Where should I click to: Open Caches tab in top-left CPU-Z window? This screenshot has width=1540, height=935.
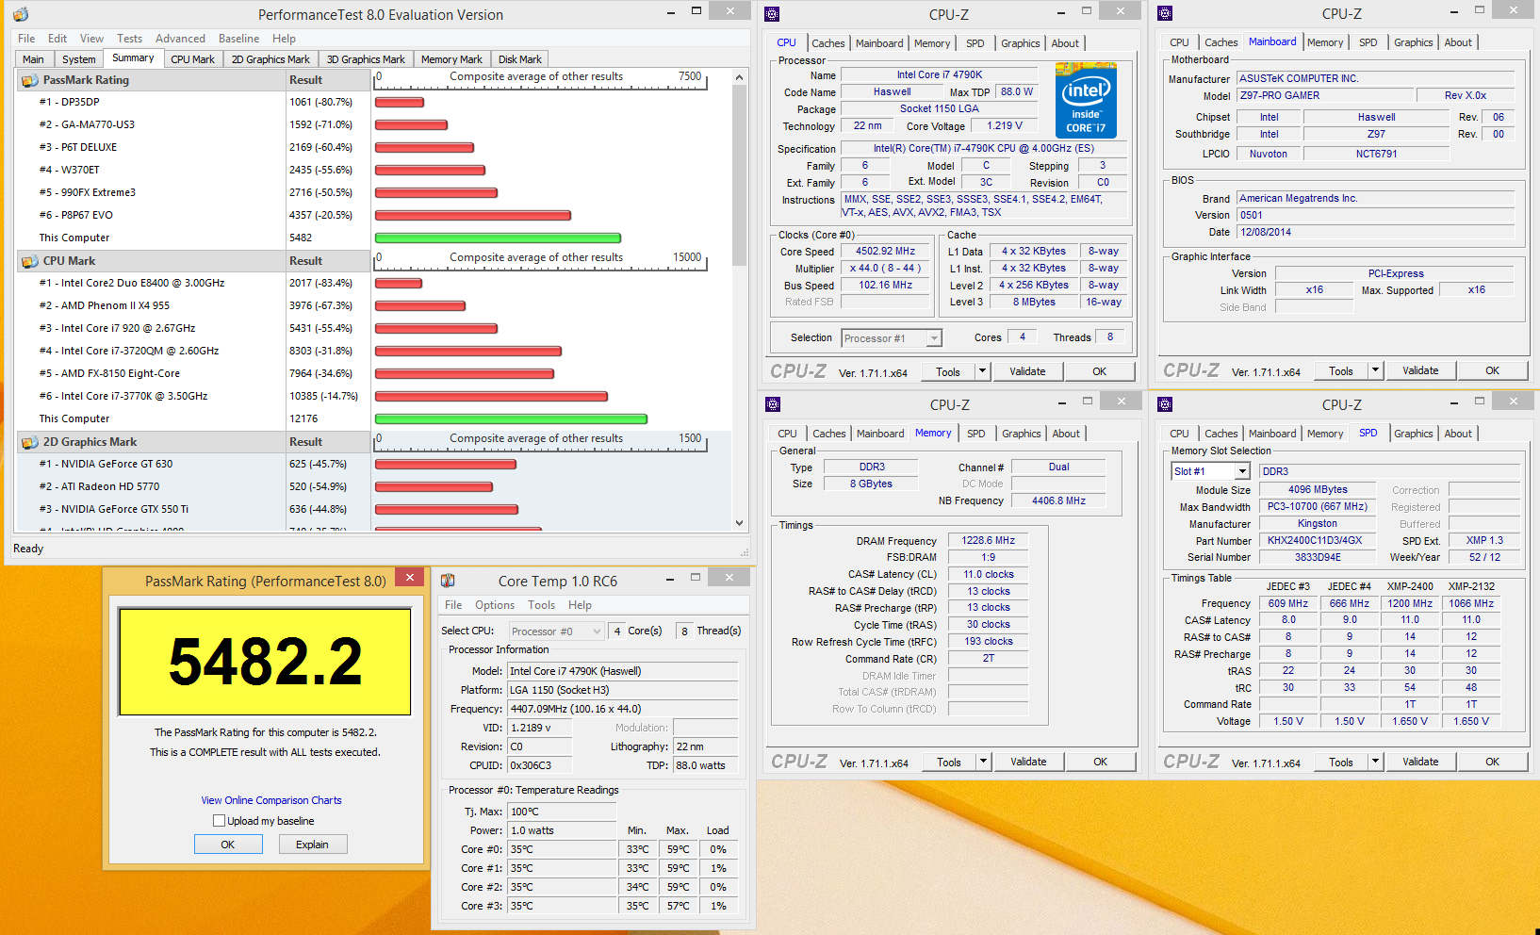pos(827,43)
